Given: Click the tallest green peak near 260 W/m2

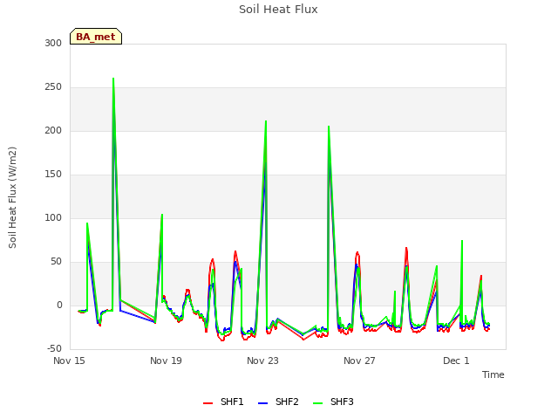Looking at the screenshot, I should pyautogui.click(x=113, y=79).
